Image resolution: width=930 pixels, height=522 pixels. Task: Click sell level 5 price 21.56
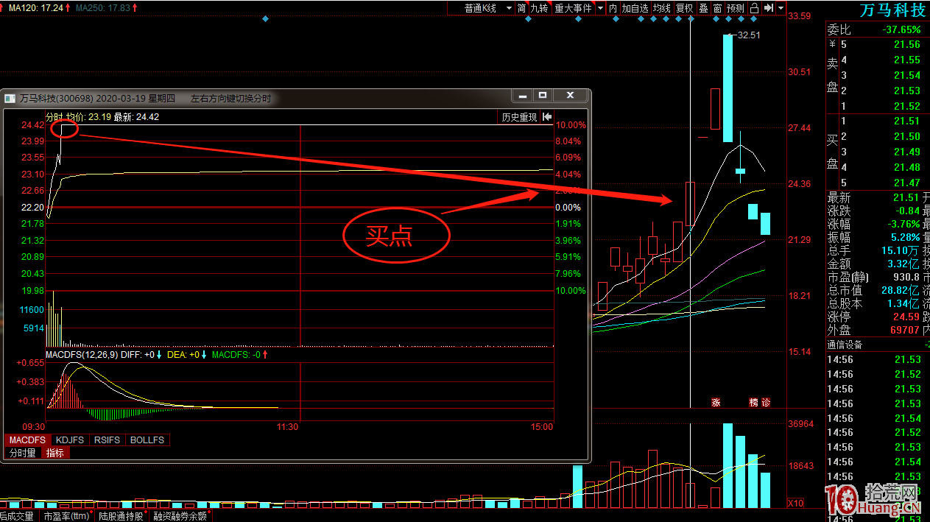(906, 45)
